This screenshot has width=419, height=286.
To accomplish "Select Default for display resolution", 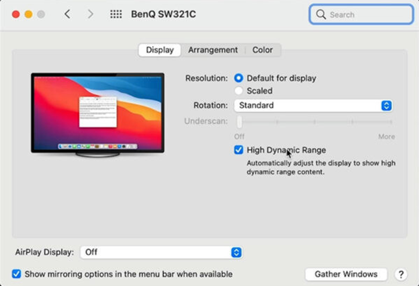I will point(239,78).
